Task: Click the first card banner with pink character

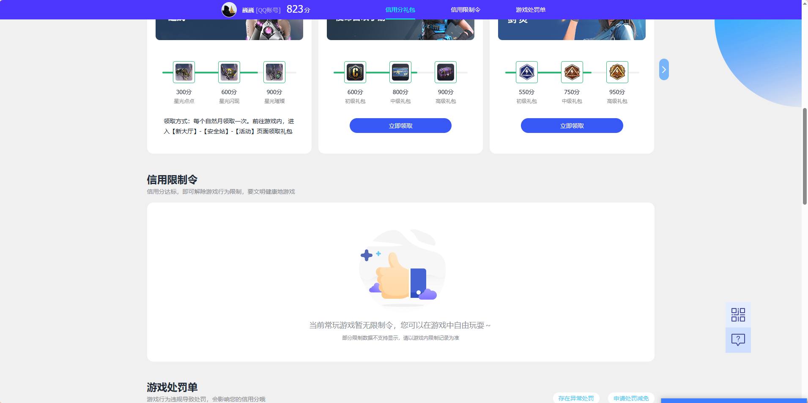Action: (x=229, y=30)
